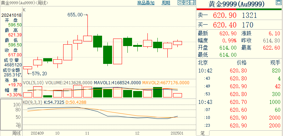Click the K chart type label
Viewport: 283px width, 136px height.
pos(24,10)
